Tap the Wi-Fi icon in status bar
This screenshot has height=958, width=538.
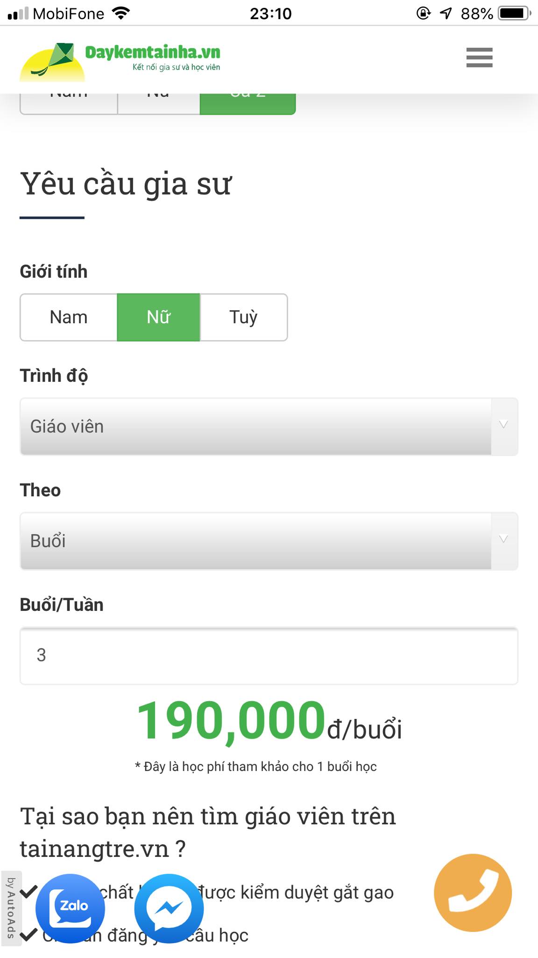[x=121, y=14]
